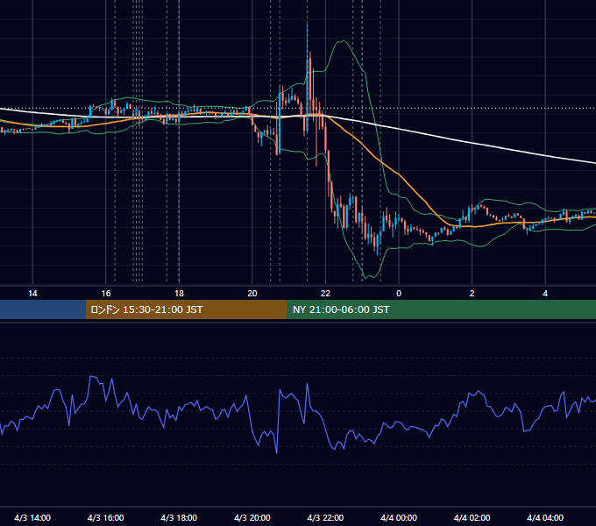596x526 pixels.
Task: Click the 4/3 22:00 time label
Action: [325, 517]
